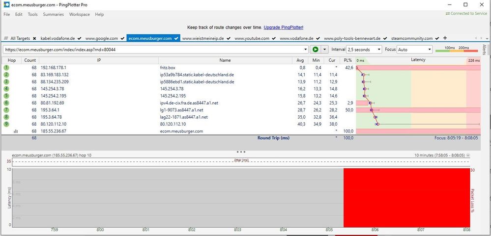Click the checkmark on the steamcommunity.com tab
This screenshot has height=236, width=491.
pyautogui.click(x=437, y=38)
